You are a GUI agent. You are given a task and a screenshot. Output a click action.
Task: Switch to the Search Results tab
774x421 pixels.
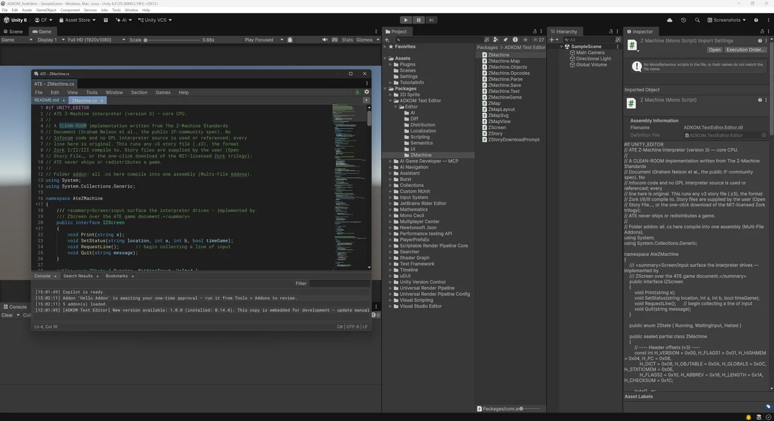point(77,276)
